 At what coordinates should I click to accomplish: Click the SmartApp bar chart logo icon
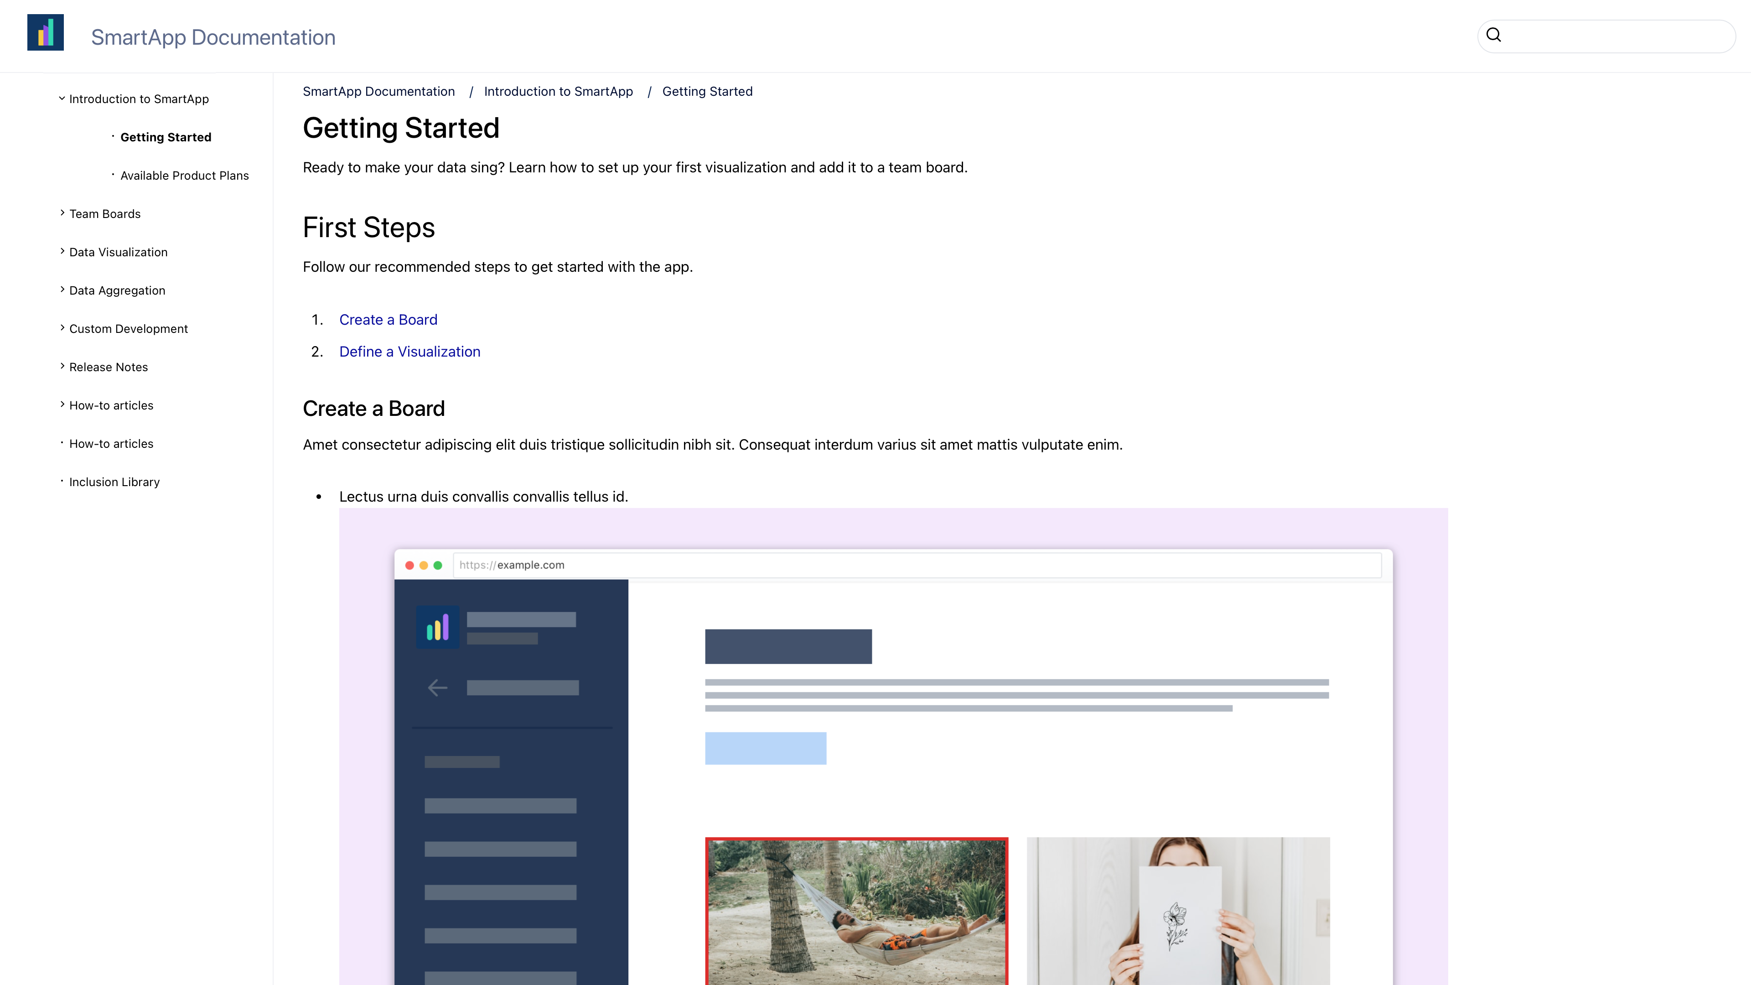pos(46,34)
